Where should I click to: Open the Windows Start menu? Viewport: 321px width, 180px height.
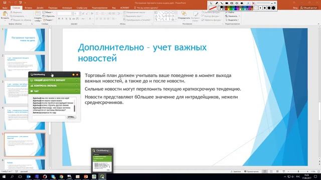tap(4, 176)
